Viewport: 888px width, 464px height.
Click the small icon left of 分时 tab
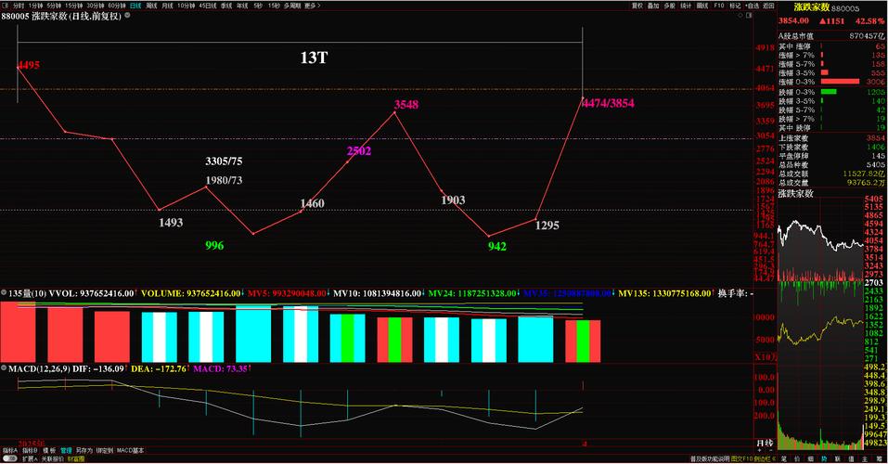pos(6,5)
